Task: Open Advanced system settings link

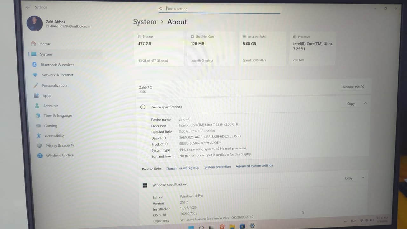Action: pos(254,166)
